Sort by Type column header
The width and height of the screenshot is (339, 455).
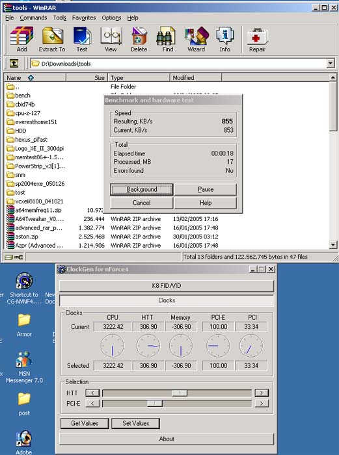click(x=139, y=78)
